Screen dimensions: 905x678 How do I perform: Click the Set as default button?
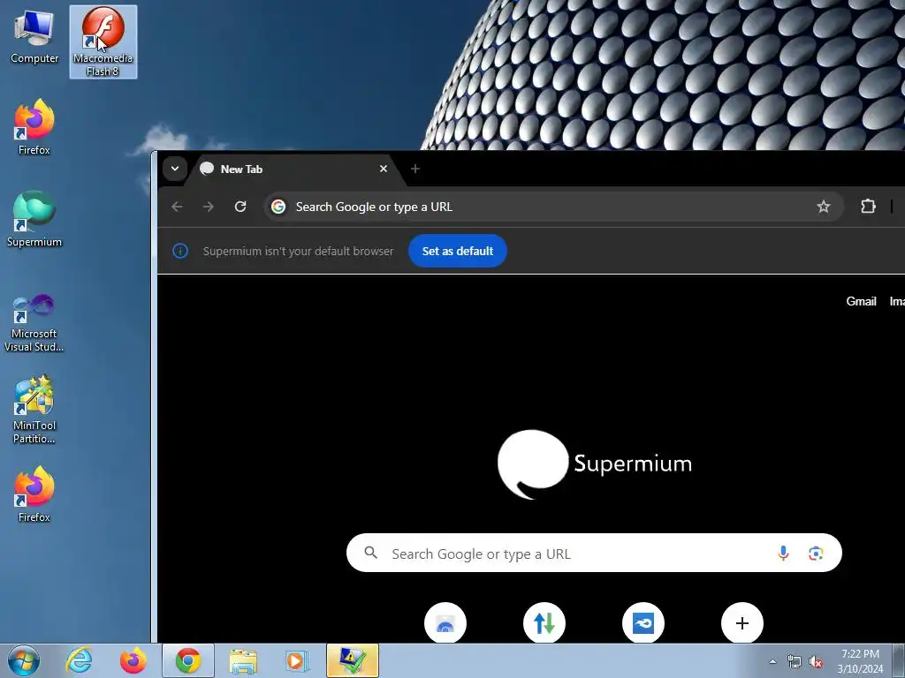(458, 251)
